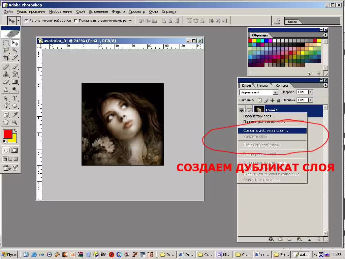Select the Eraser tool
The height and width of the screenshot is (259, 345).
click(6, 82)
